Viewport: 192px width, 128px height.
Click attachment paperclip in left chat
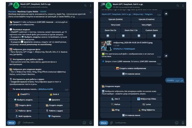click(19, 123)
